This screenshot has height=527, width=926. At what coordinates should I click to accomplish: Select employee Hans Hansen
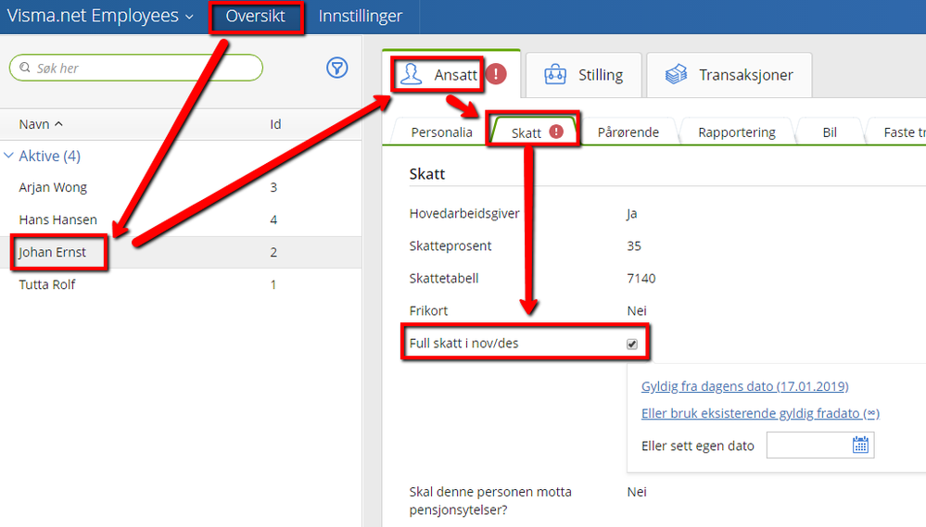pyautogui.click(x=181, y=220)
